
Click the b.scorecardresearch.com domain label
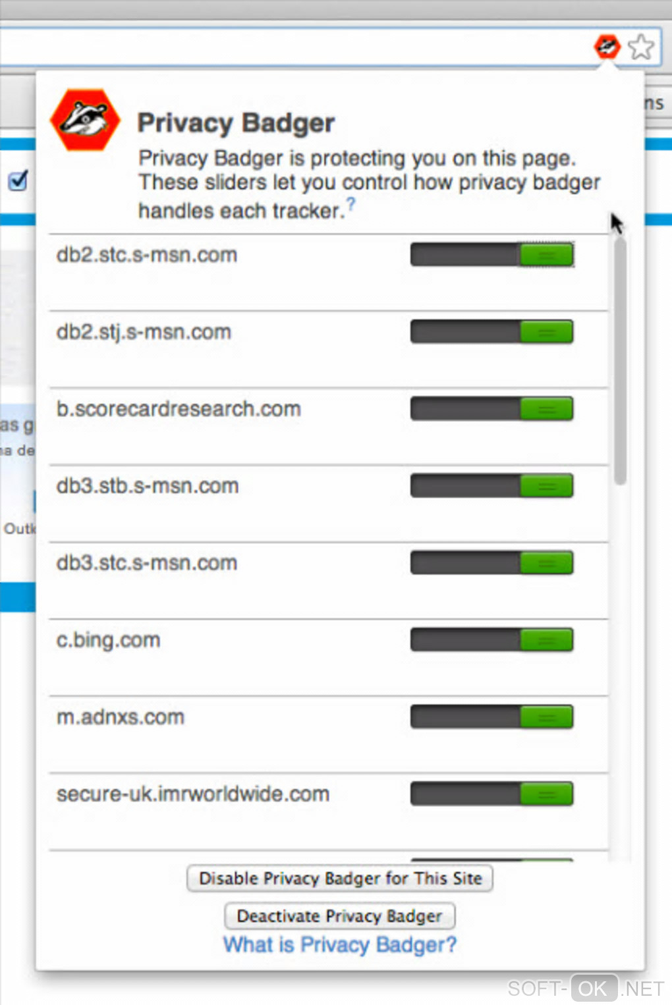tap(179, 409)
